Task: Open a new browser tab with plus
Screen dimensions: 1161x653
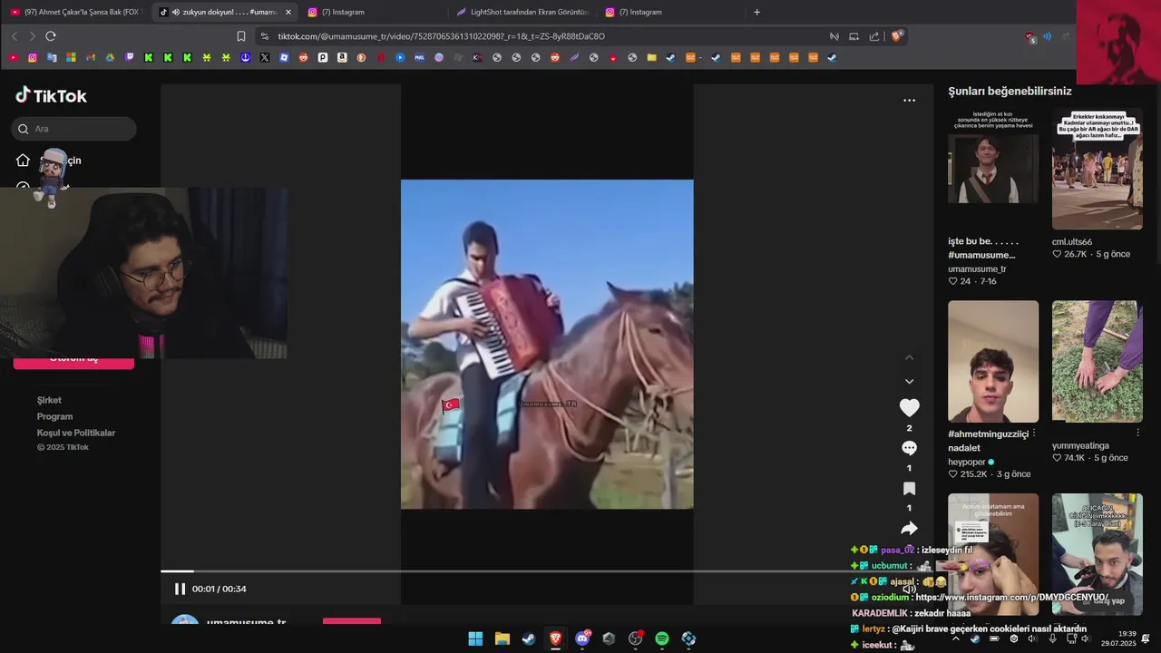Action: [757, 12]
